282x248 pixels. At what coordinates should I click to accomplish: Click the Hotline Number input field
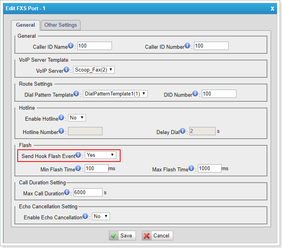(85, 131)
